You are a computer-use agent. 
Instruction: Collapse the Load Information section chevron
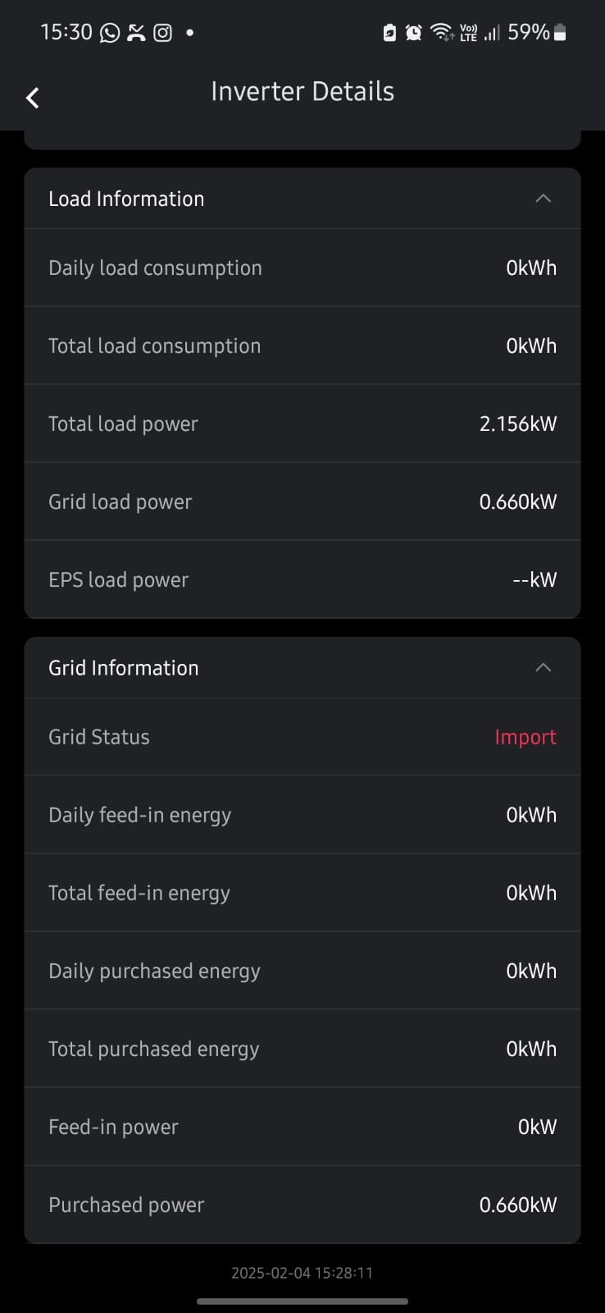(x=543, y=199)
